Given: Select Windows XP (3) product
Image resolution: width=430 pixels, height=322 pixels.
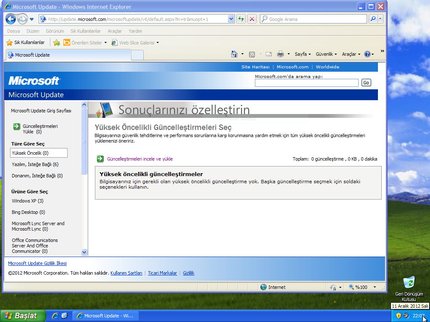Looking at the screenshot, I should 28,201.
